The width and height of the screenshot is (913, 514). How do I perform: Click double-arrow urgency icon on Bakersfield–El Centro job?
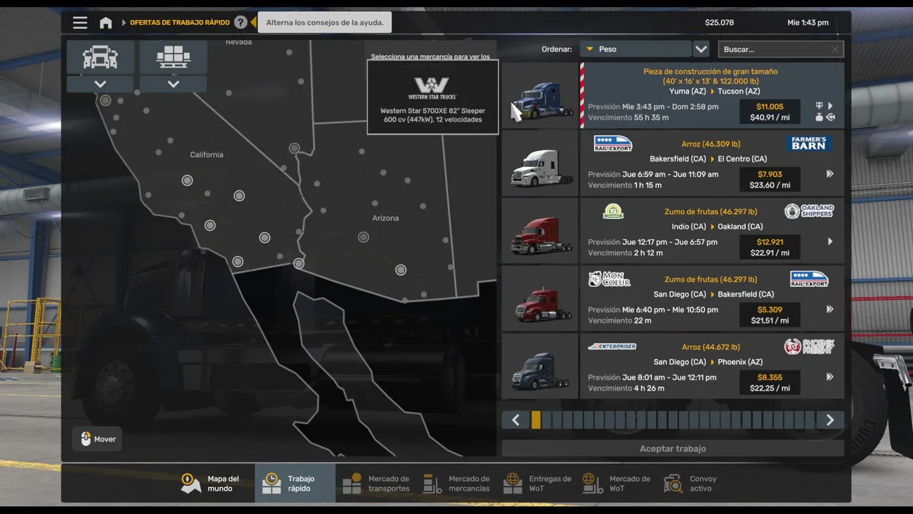click(830, 173)
